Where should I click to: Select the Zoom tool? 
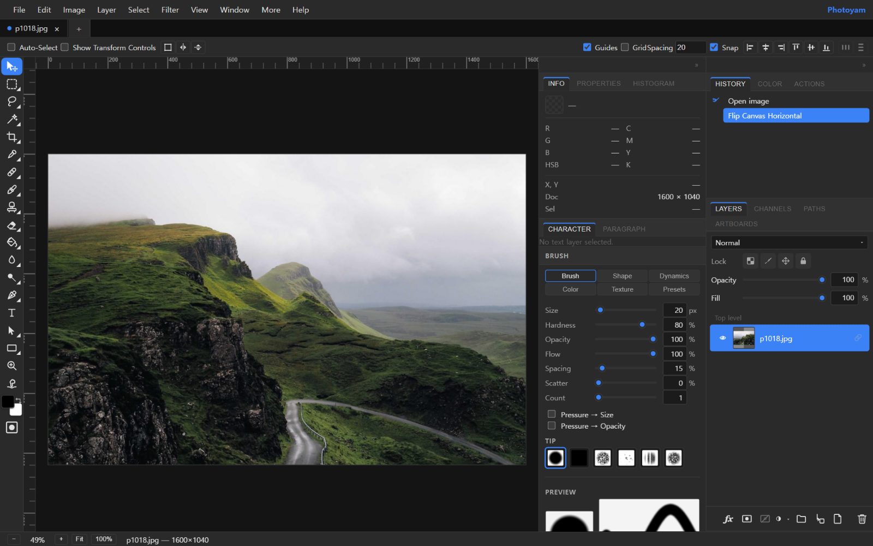[x=11, y=366]
